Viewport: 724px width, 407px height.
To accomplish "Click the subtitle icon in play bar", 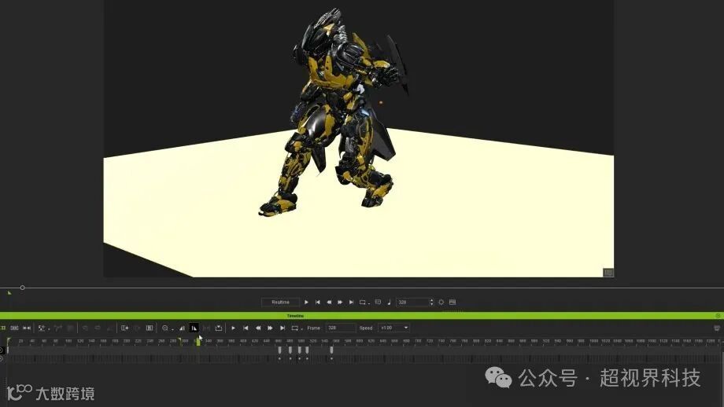I will pos(378,302).
